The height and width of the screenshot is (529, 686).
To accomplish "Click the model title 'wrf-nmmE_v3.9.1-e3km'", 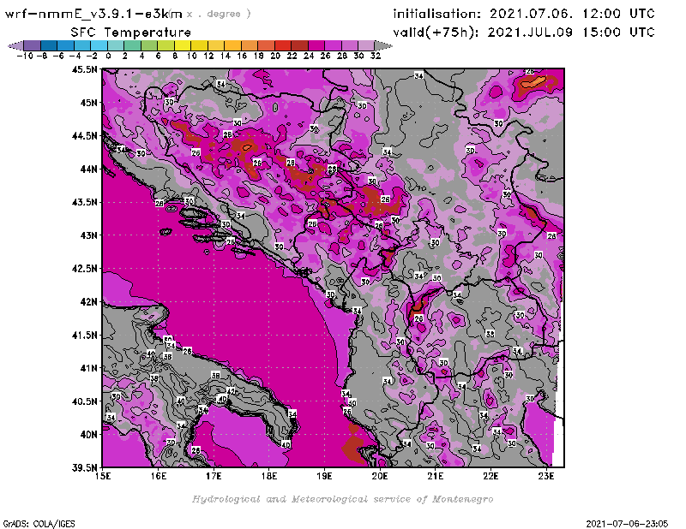I will pos(93,14).
